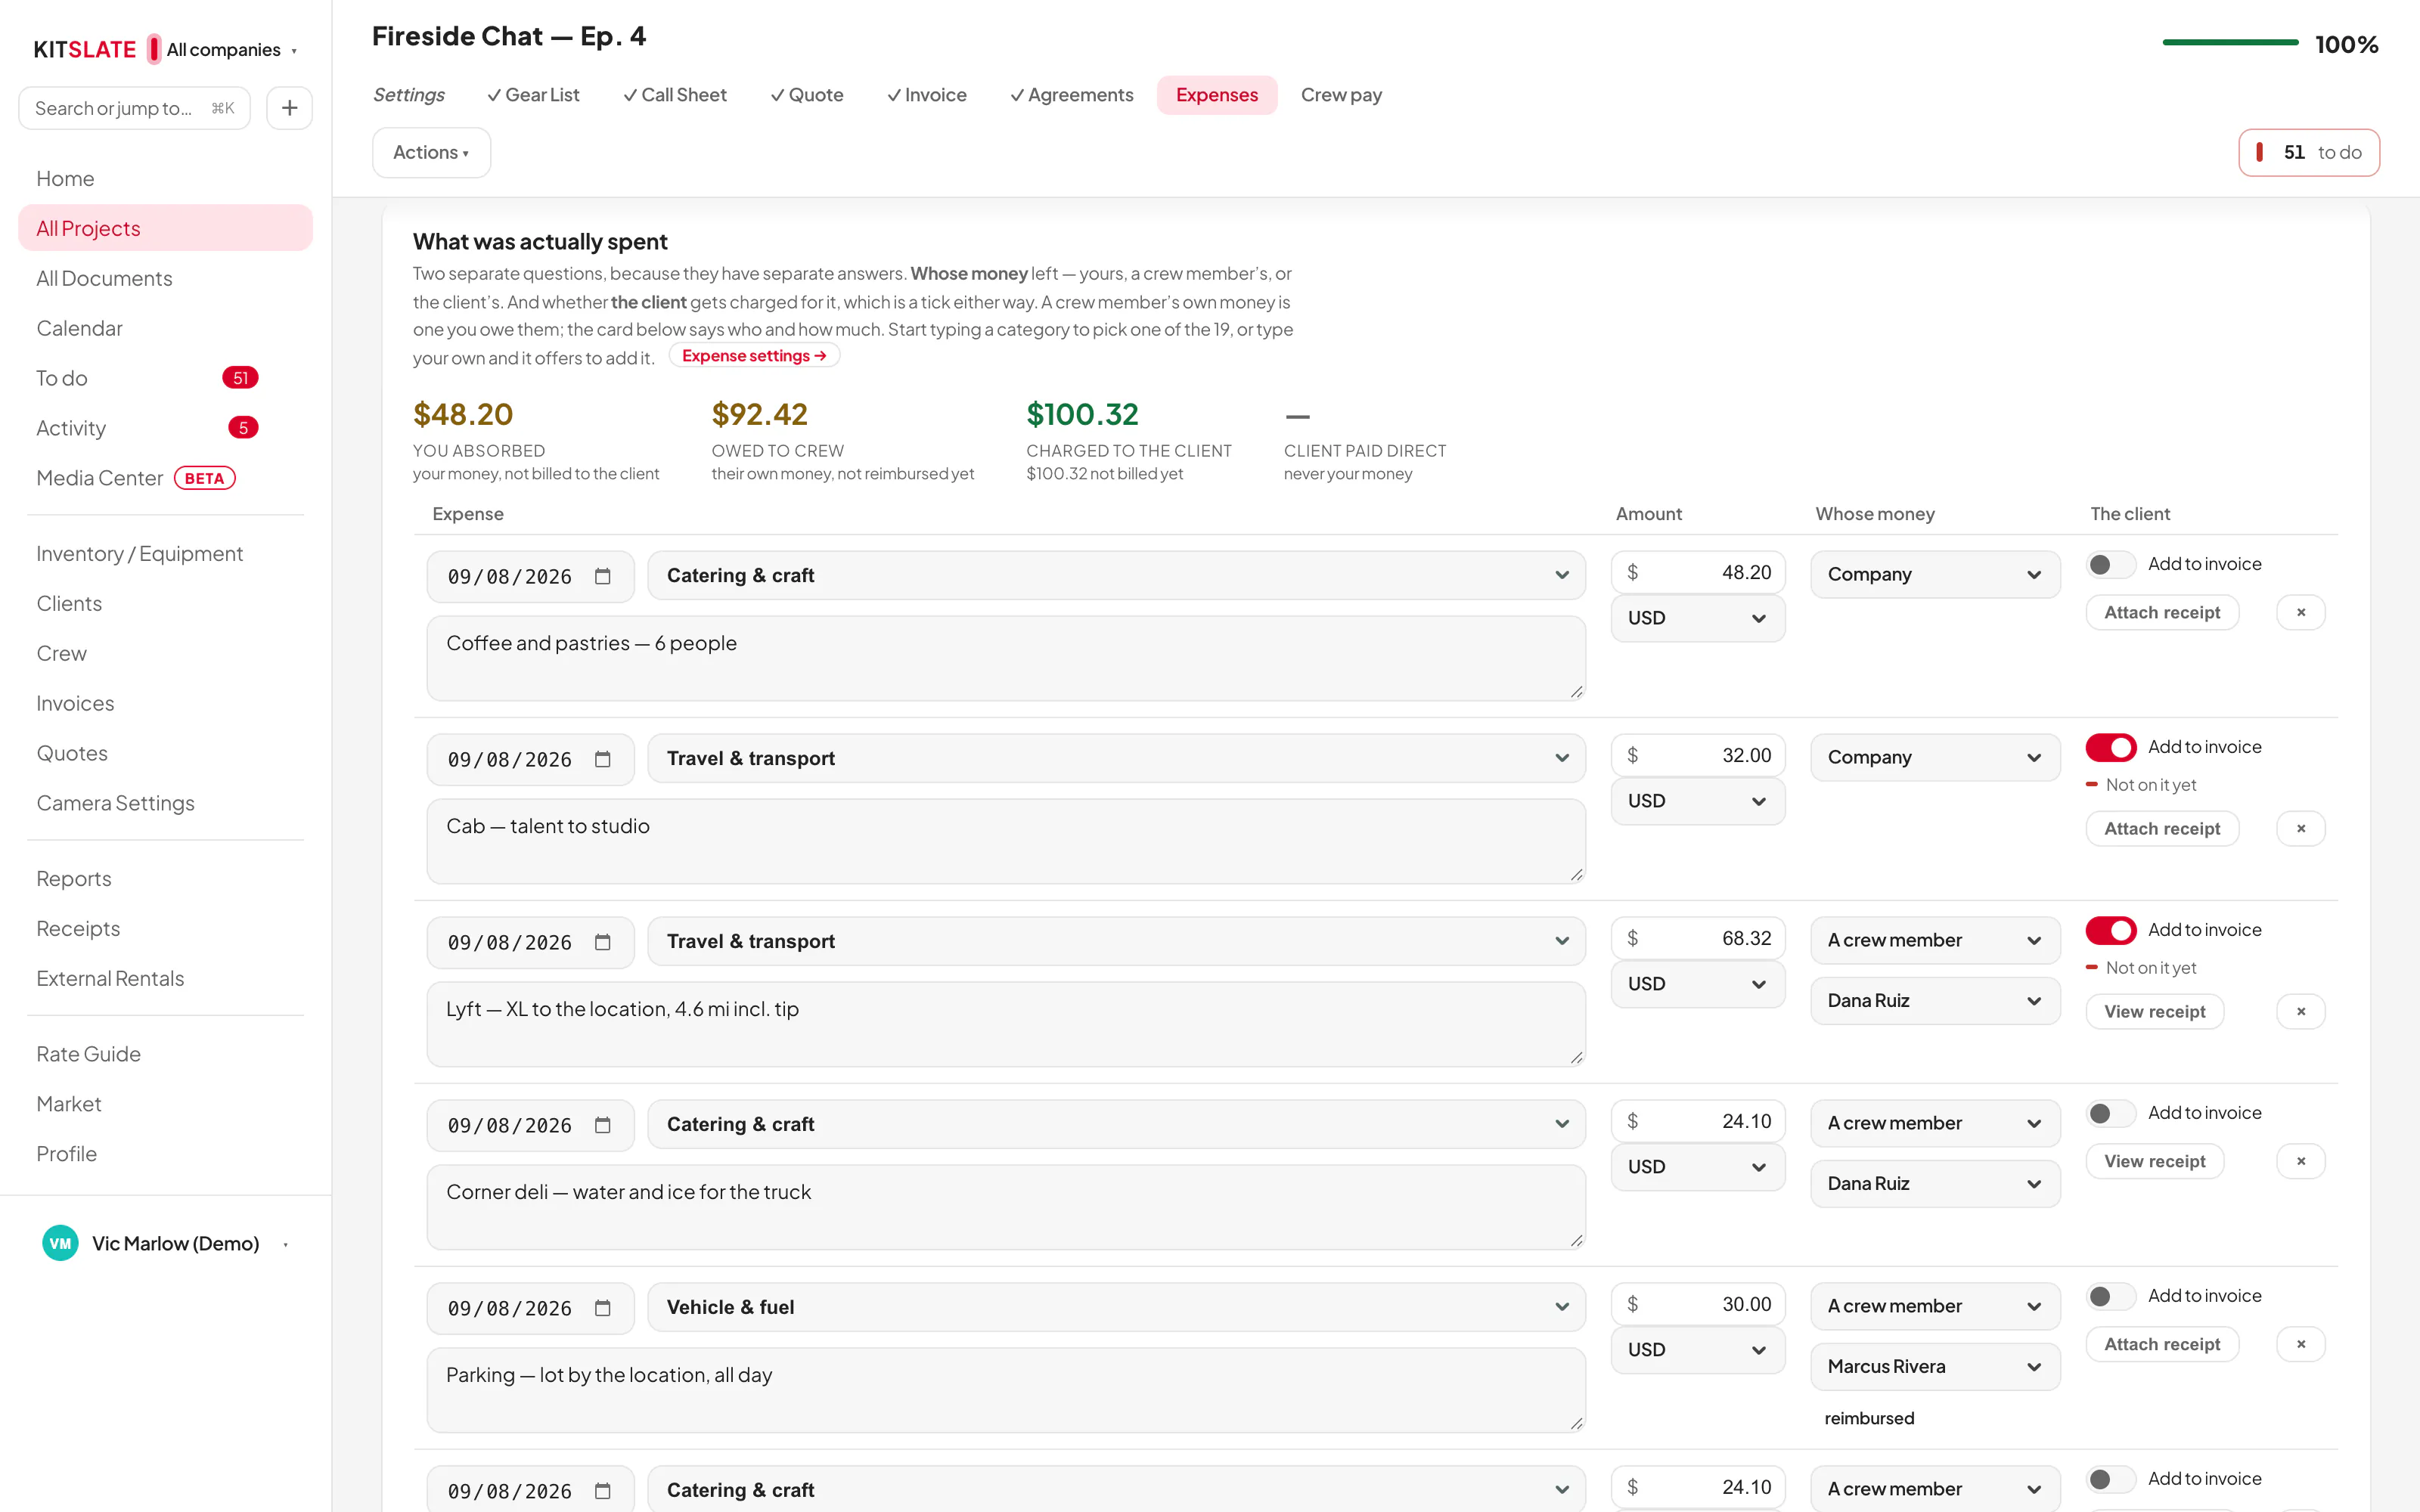2420x1512 pixels.
Task: Click the Activity 5 badge in sidebar
Action: pyautogui.click(x=243, y=428)
